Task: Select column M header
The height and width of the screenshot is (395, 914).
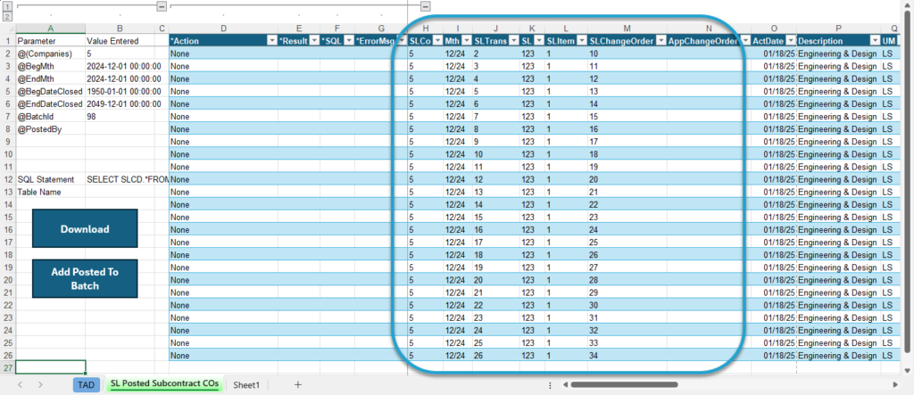Action: pos(627,28)
